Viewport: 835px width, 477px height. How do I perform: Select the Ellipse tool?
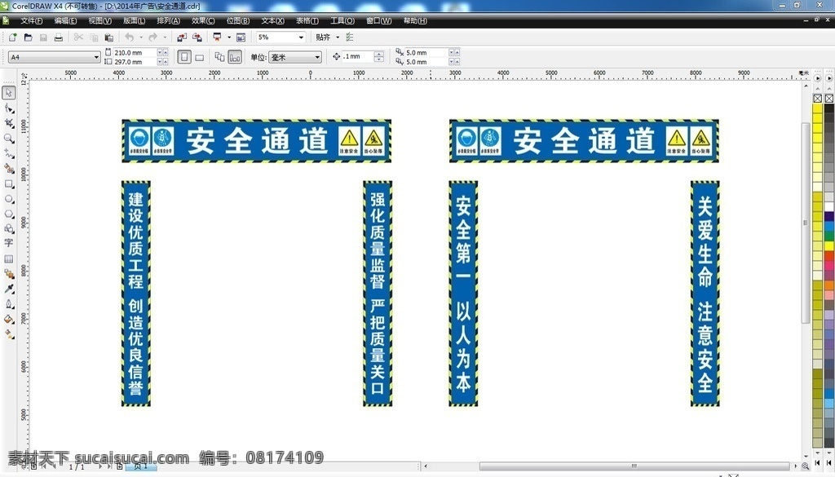click(x=8, y=199)
